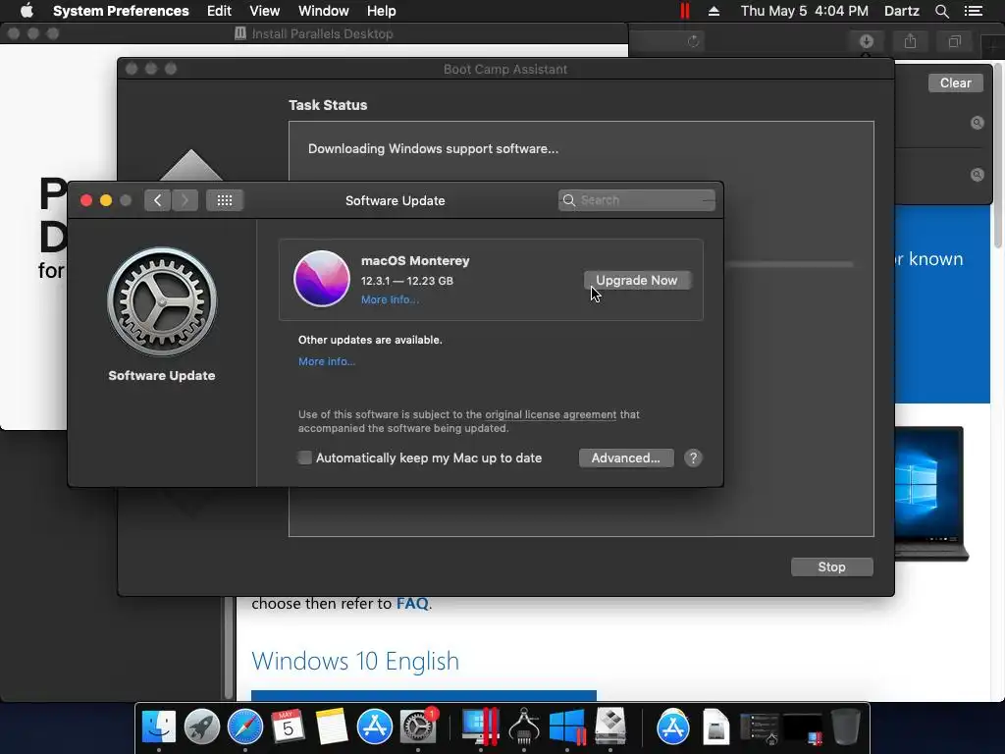Open Launchpad from the Dock

(202, 727)
